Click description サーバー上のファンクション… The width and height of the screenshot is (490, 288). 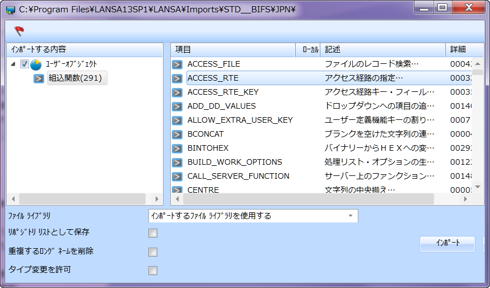(379, 176)
